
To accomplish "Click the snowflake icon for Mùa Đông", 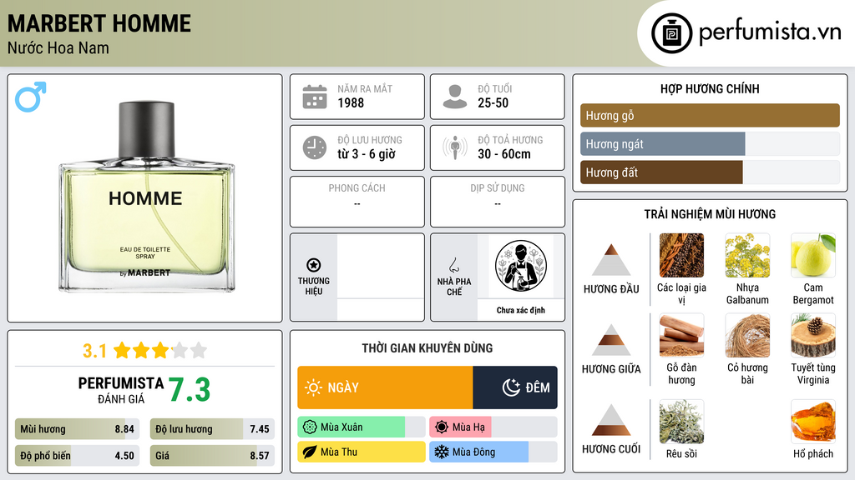I will (x=442, y=452).
